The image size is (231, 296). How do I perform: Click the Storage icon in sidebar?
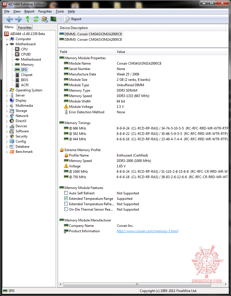(x=12, y=111)
